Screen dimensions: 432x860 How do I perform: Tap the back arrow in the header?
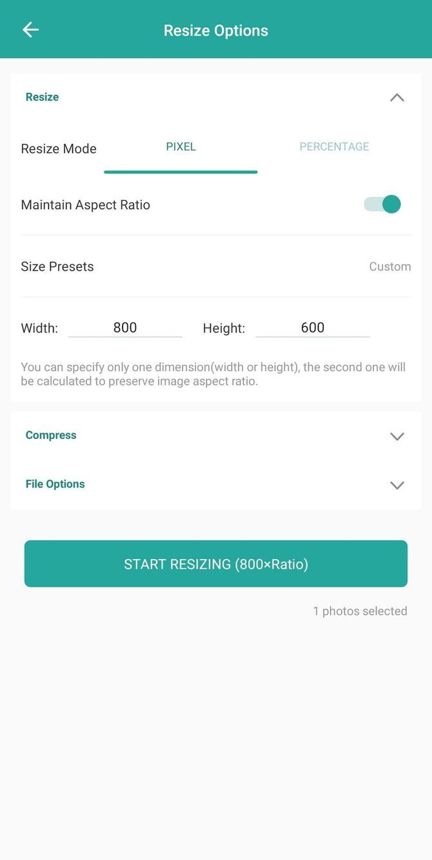(30, 29)
